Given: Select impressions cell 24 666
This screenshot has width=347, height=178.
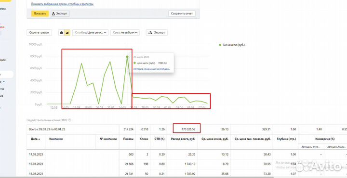Looking at the screenshot, I should [129, 164].
